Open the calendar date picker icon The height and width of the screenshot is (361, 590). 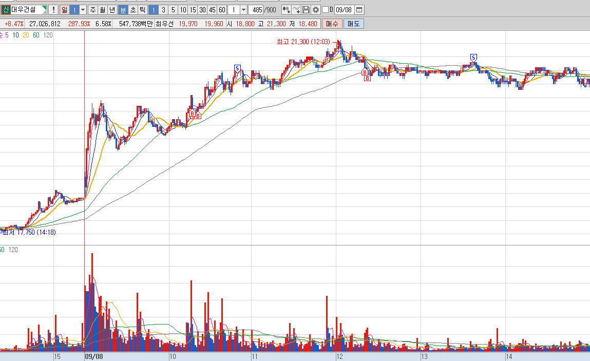pos(359,10)
